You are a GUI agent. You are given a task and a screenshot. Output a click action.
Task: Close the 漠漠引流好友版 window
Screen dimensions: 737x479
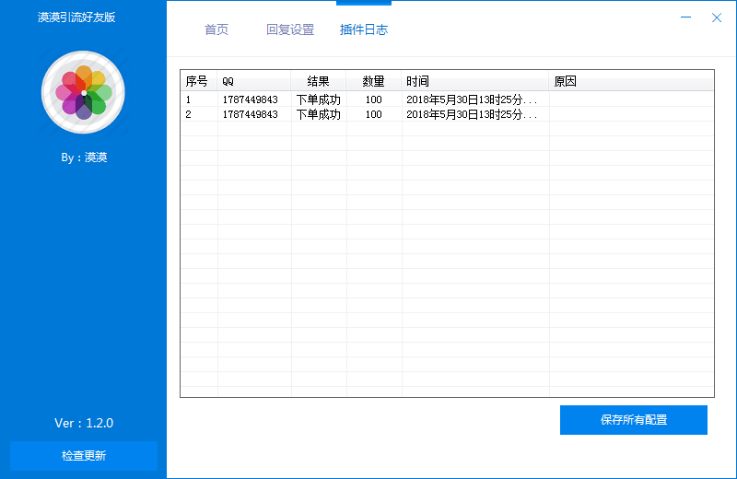[x=717, y=18]
